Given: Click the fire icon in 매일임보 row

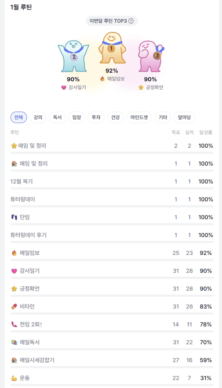Looking at the screenshot, I should click(x=14, y=253).
